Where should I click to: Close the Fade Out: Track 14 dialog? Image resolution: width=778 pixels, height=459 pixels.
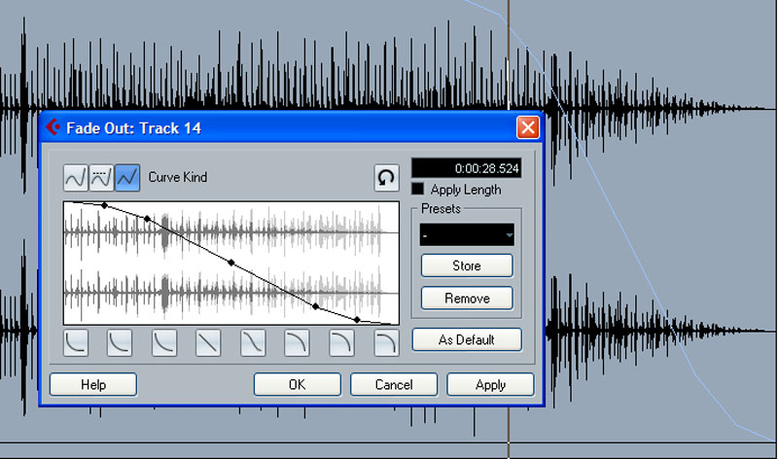[528, 127]
